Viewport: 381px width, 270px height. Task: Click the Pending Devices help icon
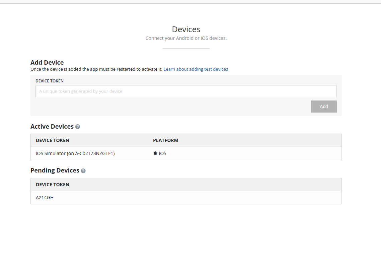point(83,171)
